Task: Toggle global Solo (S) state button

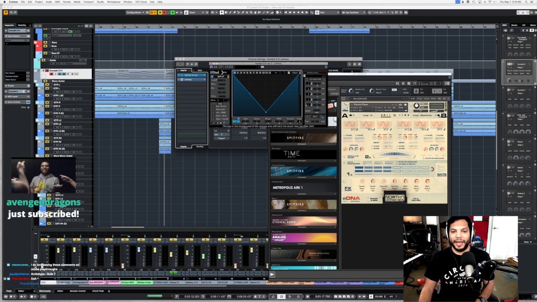Action: (164, 13)
